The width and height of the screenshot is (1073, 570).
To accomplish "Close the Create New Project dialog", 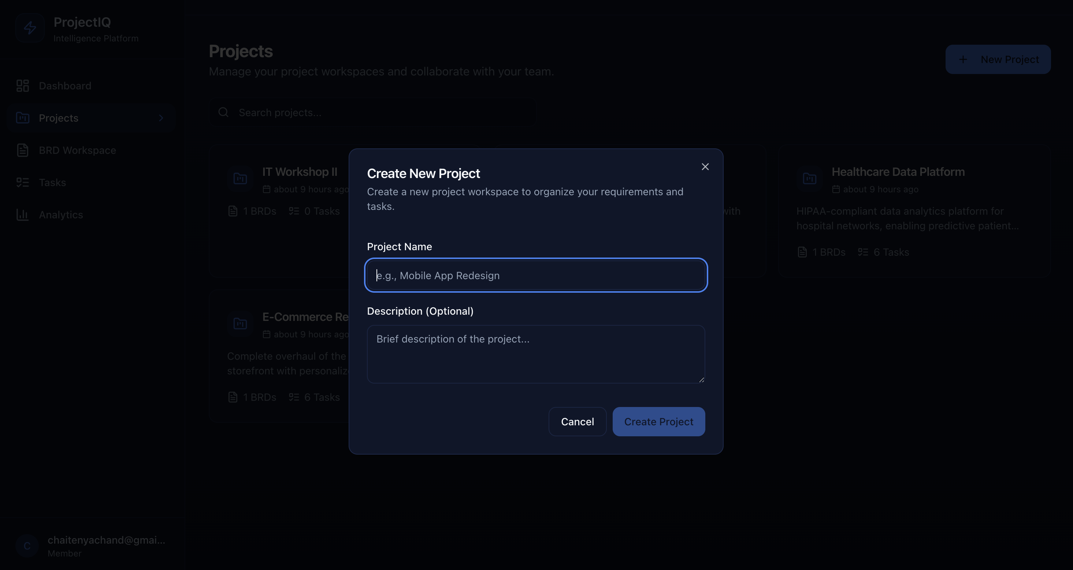I will point(705,167).
